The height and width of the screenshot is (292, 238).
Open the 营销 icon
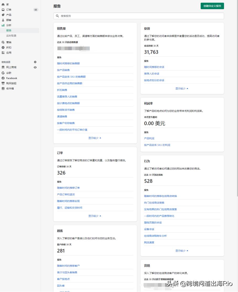3,42
